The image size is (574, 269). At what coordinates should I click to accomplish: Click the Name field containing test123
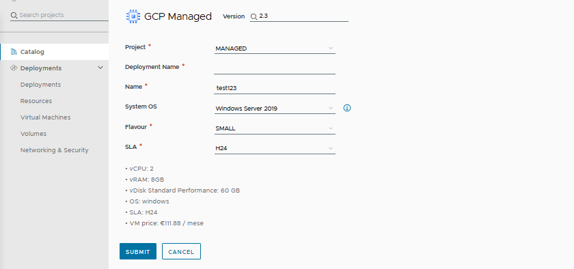tap(275, 88)
